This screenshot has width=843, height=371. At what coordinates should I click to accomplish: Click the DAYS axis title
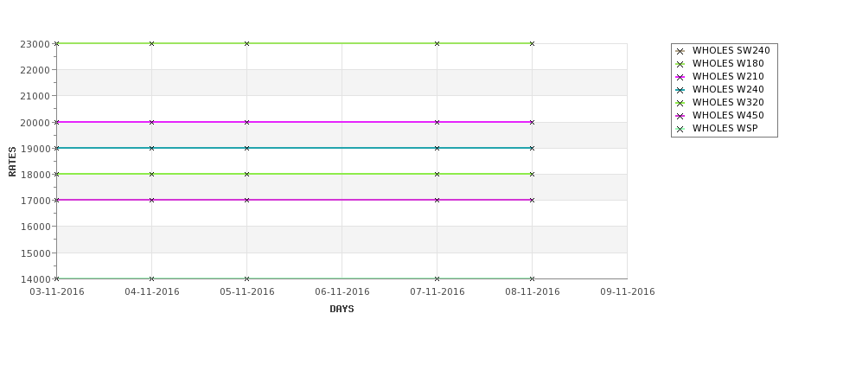pyautogui.click(x=342, y=309)
